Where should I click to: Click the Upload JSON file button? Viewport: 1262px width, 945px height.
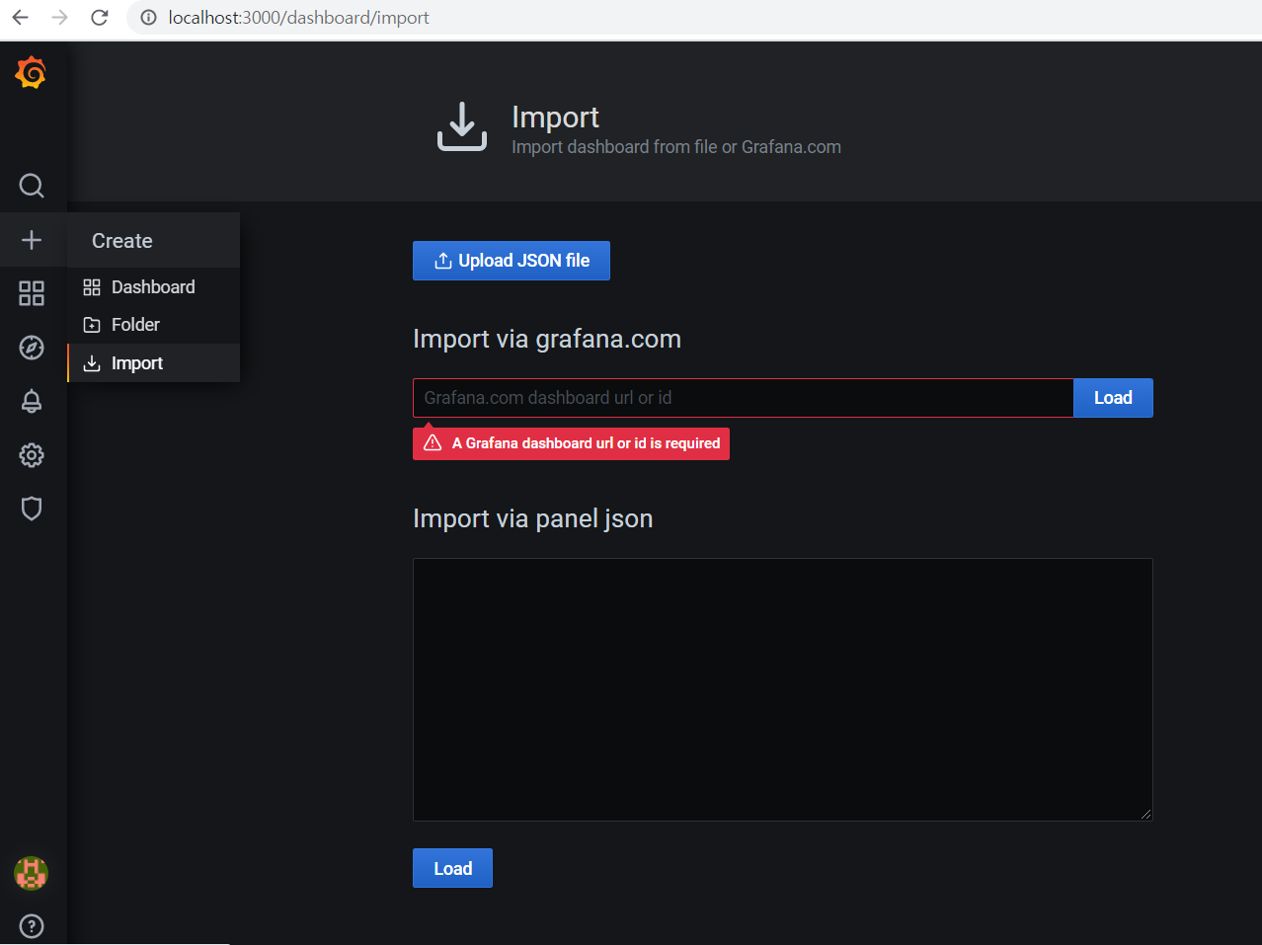click(x=512, y=261)
